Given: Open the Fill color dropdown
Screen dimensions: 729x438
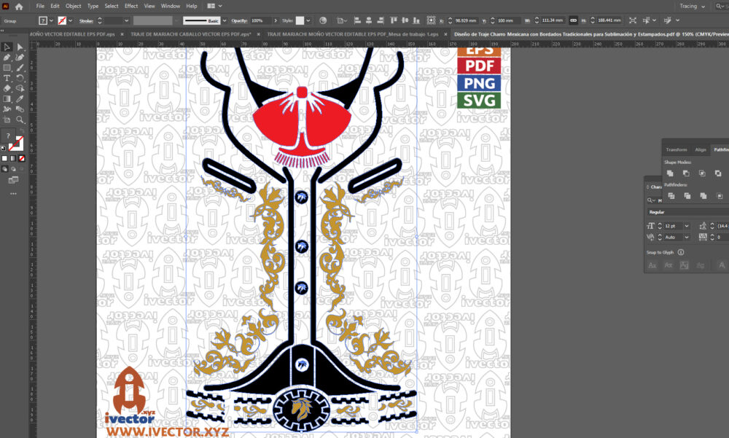Looking at the screenshot, I should point(51,20).
